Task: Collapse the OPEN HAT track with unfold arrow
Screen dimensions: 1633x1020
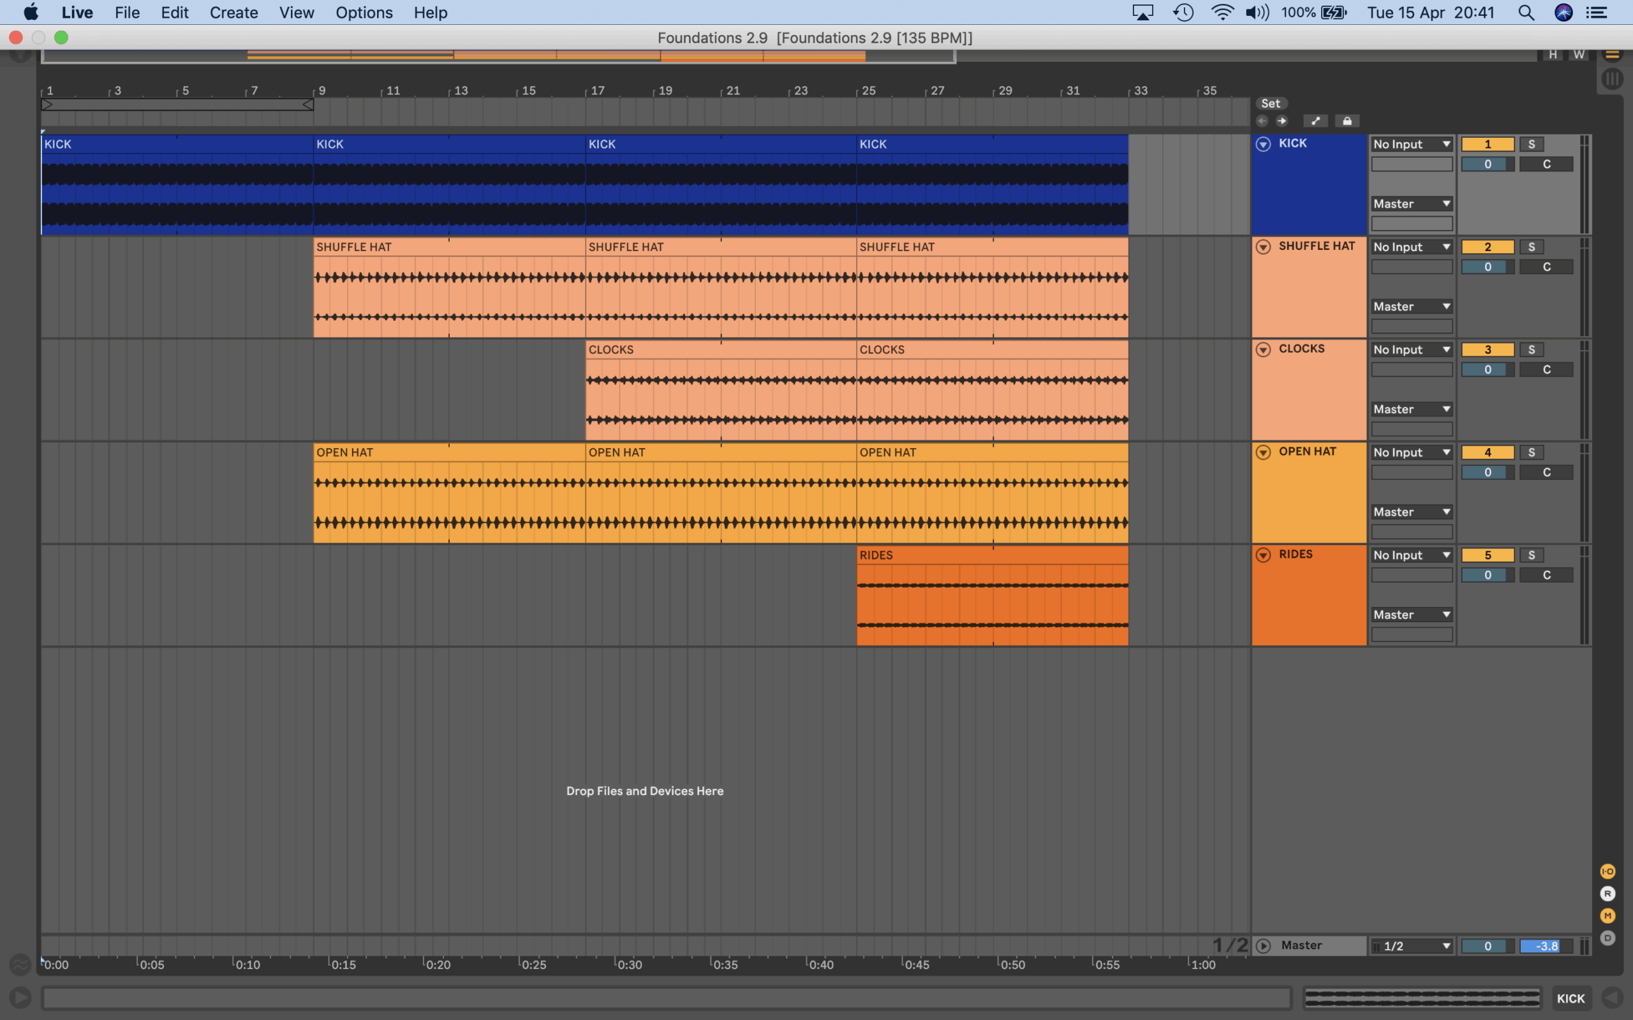Action: (x=1263, y=453)
